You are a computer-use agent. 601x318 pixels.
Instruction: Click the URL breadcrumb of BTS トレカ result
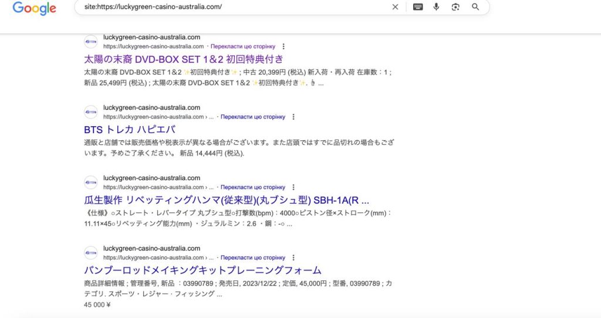158,117
